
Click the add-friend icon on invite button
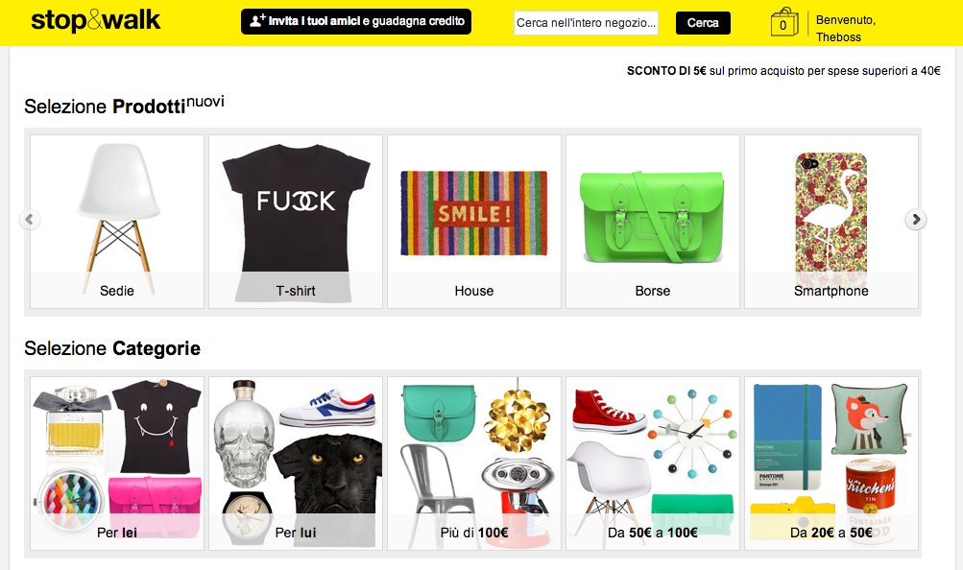click(x=256, y=21)
